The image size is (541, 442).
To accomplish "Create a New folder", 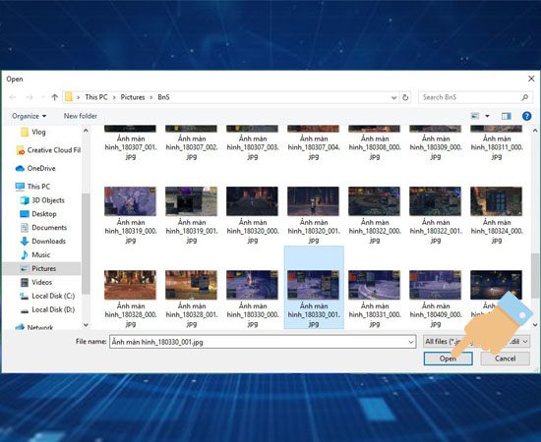I will [81, 116].
